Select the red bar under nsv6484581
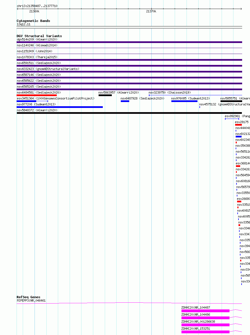 click(x=37, y=95)
